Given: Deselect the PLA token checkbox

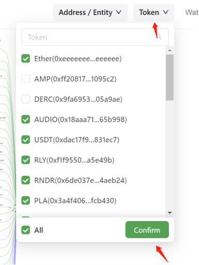Looking at the screenshot, I should point(26,200).
